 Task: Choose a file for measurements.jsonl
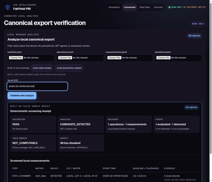point(114,58)
